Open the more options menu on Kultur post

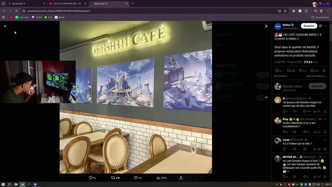click(325, 26)
